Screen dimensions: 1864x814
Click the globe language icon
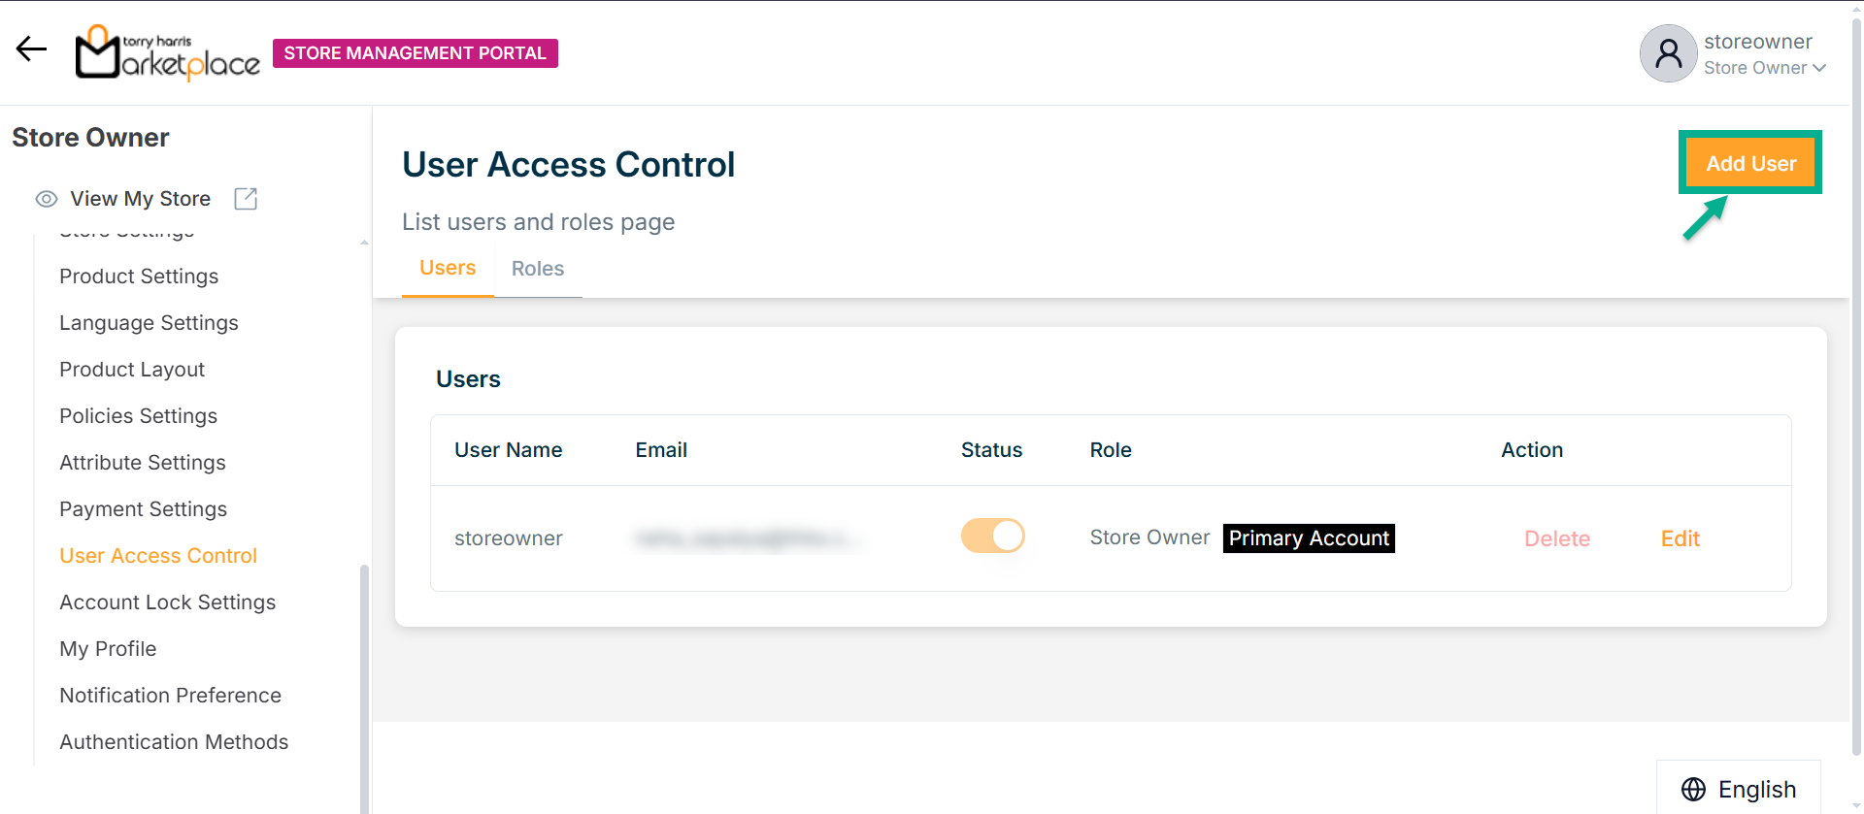(1693, 789)
